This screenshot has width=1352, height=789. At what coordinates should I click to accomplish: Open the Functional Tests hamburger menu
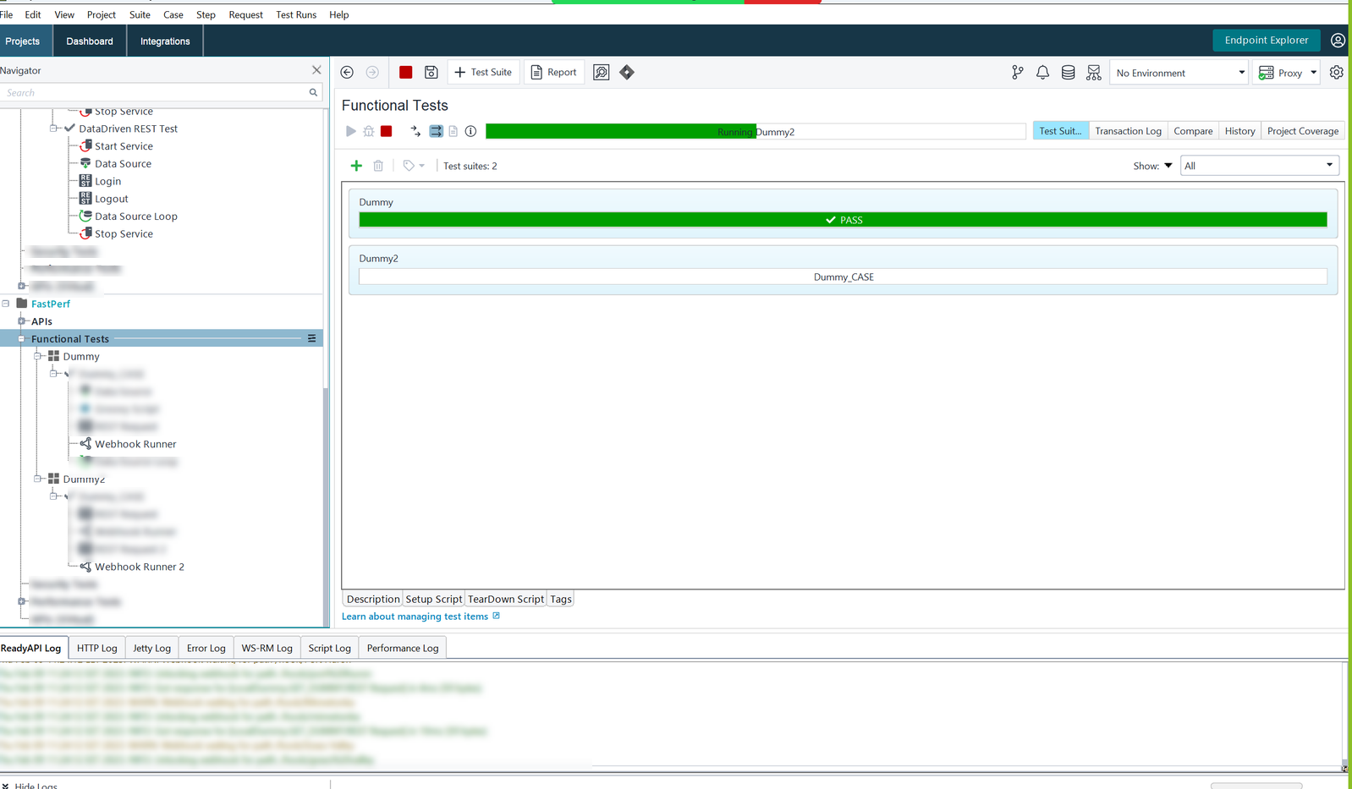click(x=312, y=338)
